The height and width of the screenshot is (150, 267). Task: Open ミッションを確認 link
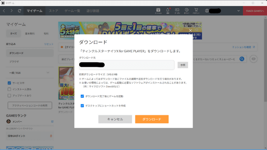coord(243,47)
